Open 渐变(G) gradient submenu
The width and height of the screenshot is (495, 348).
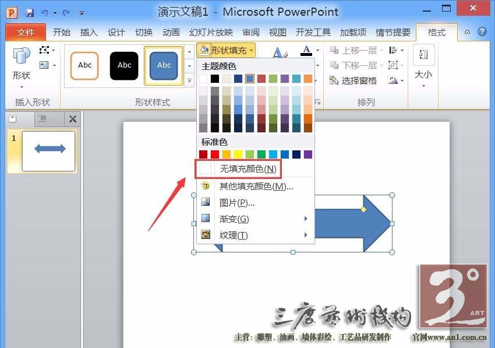(256, 219)
